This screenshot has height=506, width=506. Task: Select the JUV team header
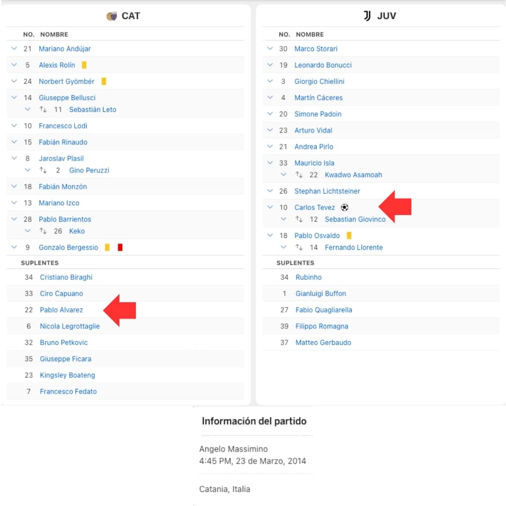coord(386,16)
